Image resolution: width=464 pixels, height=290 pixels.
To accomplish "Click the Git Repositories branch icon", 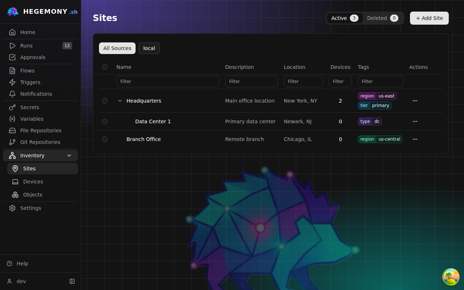I will click(12, 142).
